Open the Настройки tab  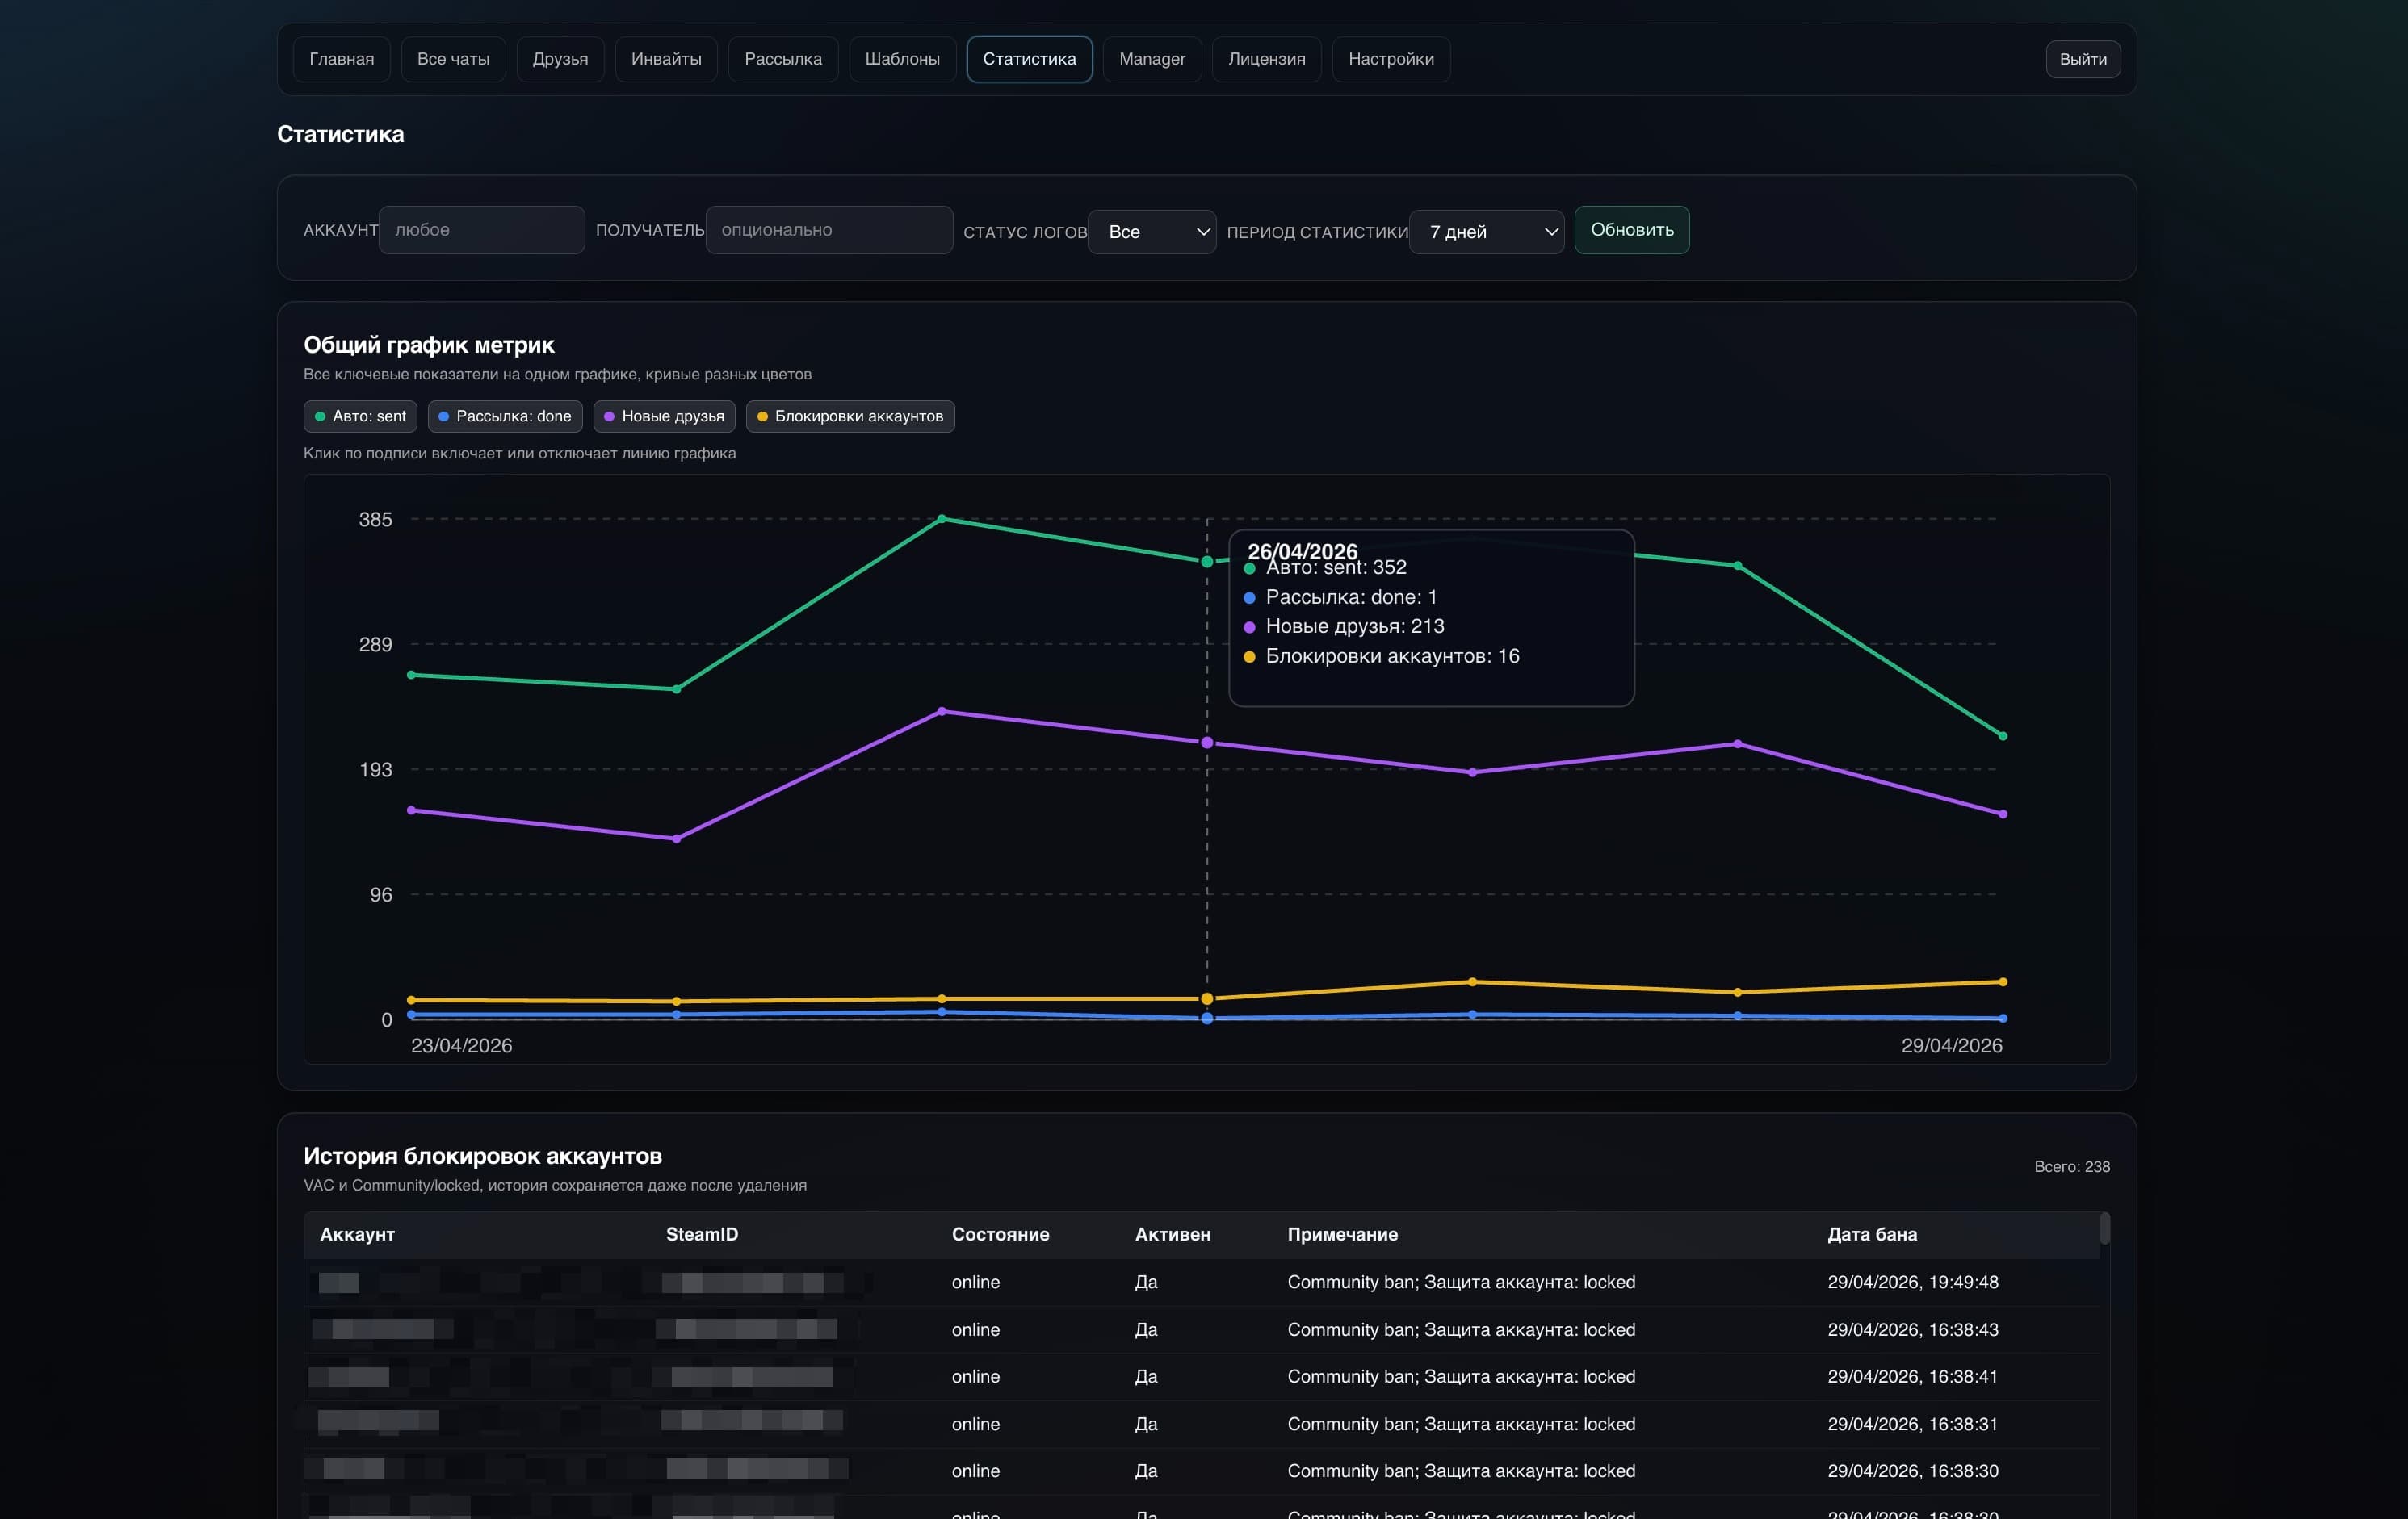1391,59
